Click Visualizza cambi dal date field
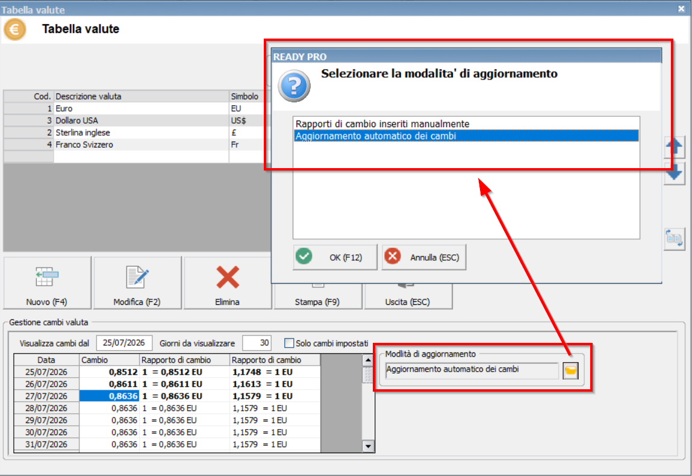The image size is (692, 476). coord(124,343)
